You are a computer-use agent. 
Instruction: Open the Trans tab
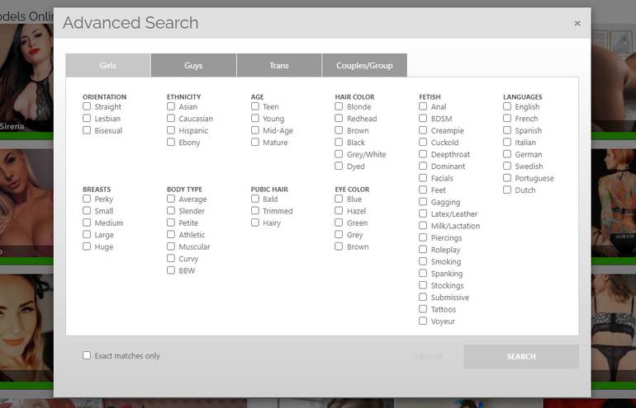(279, 65)
